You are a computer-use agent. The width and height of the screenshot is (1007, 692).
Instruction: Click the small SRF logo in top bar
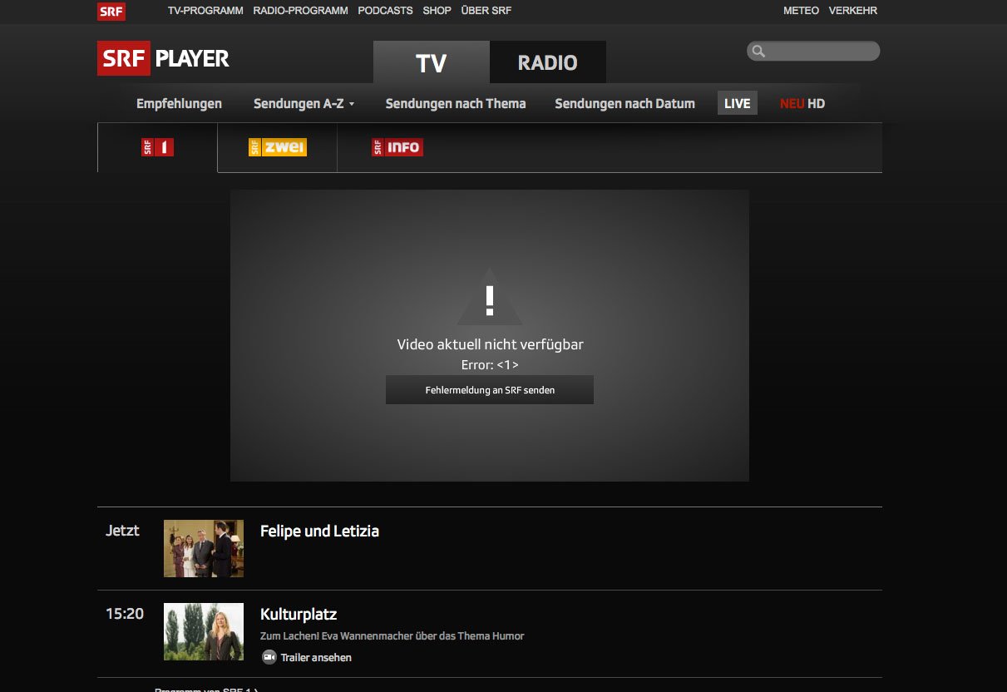coord(111,11)
